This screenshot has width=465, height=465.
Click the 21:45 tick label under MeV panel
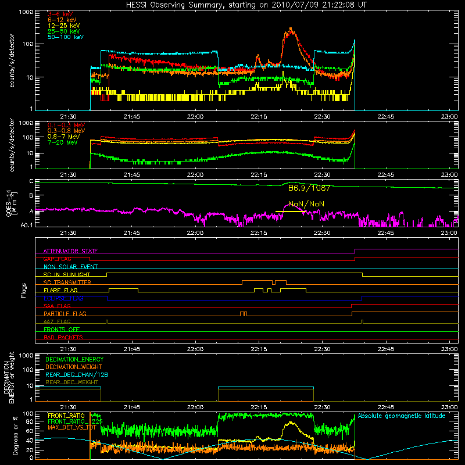point(132,175)
